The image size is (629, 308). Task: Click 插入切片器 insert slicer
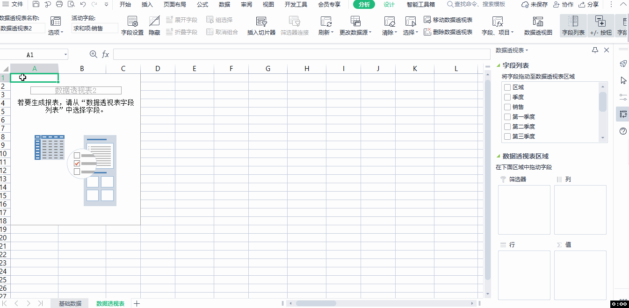click(x=261, y=26)
